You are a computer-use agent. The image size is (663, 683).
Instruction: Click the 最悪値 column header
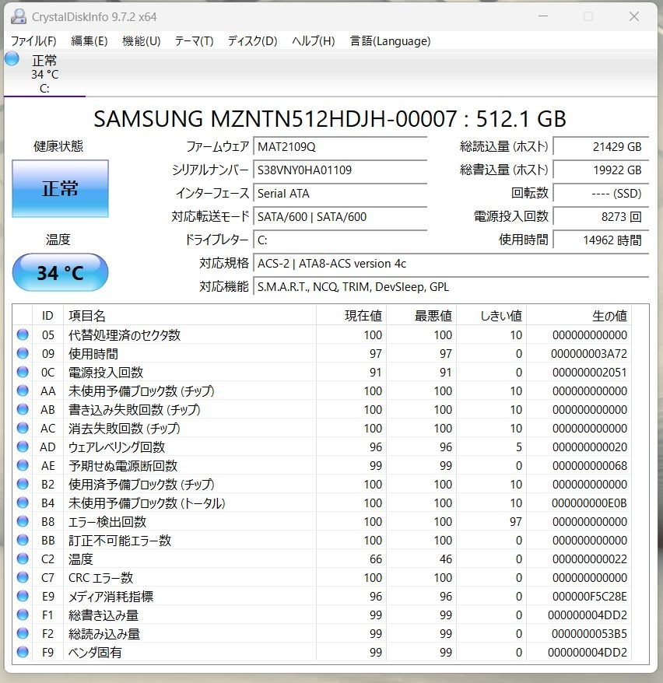pyautogui.click(x=421, y=315)
